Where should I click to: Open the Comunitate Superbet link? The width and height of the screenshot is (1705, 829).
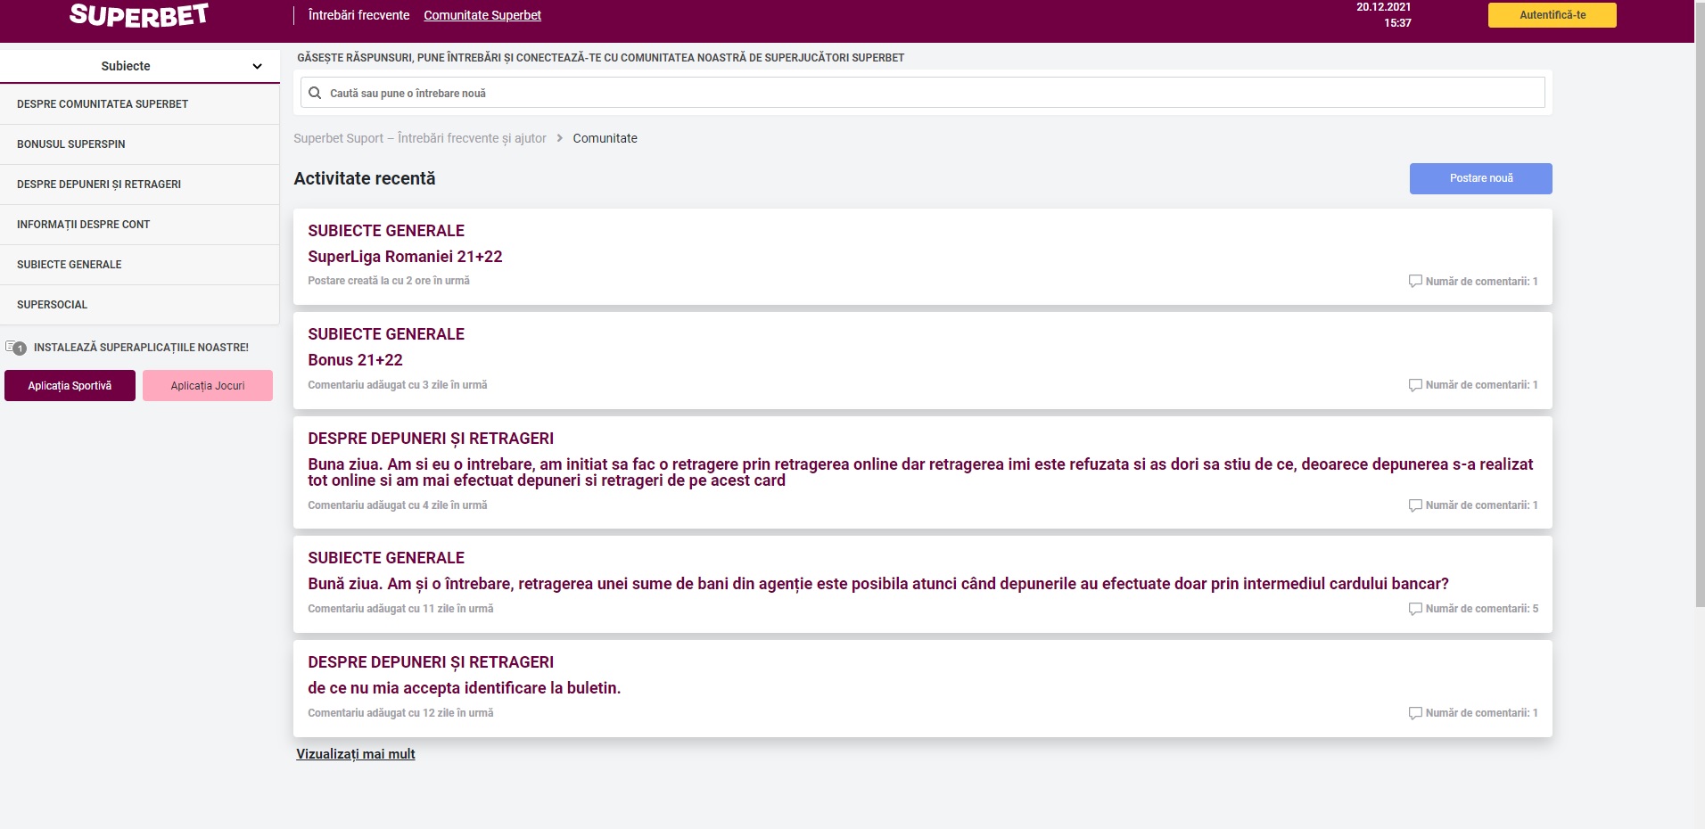coord(482,15)
